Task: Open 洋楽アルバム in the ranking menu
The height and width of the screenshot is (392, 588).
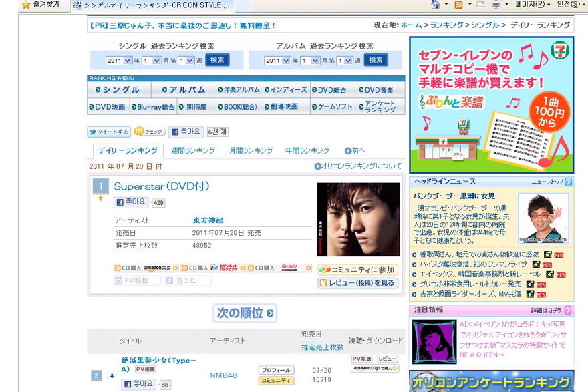Action: 239,90
